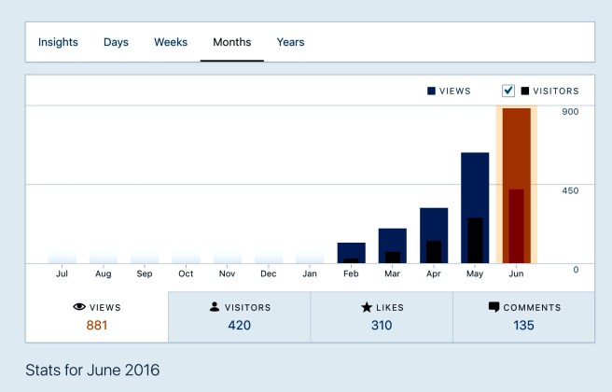612x392 pixels.
Task: Click the speech bubble icon beside Comments
Action: point(494,307)
